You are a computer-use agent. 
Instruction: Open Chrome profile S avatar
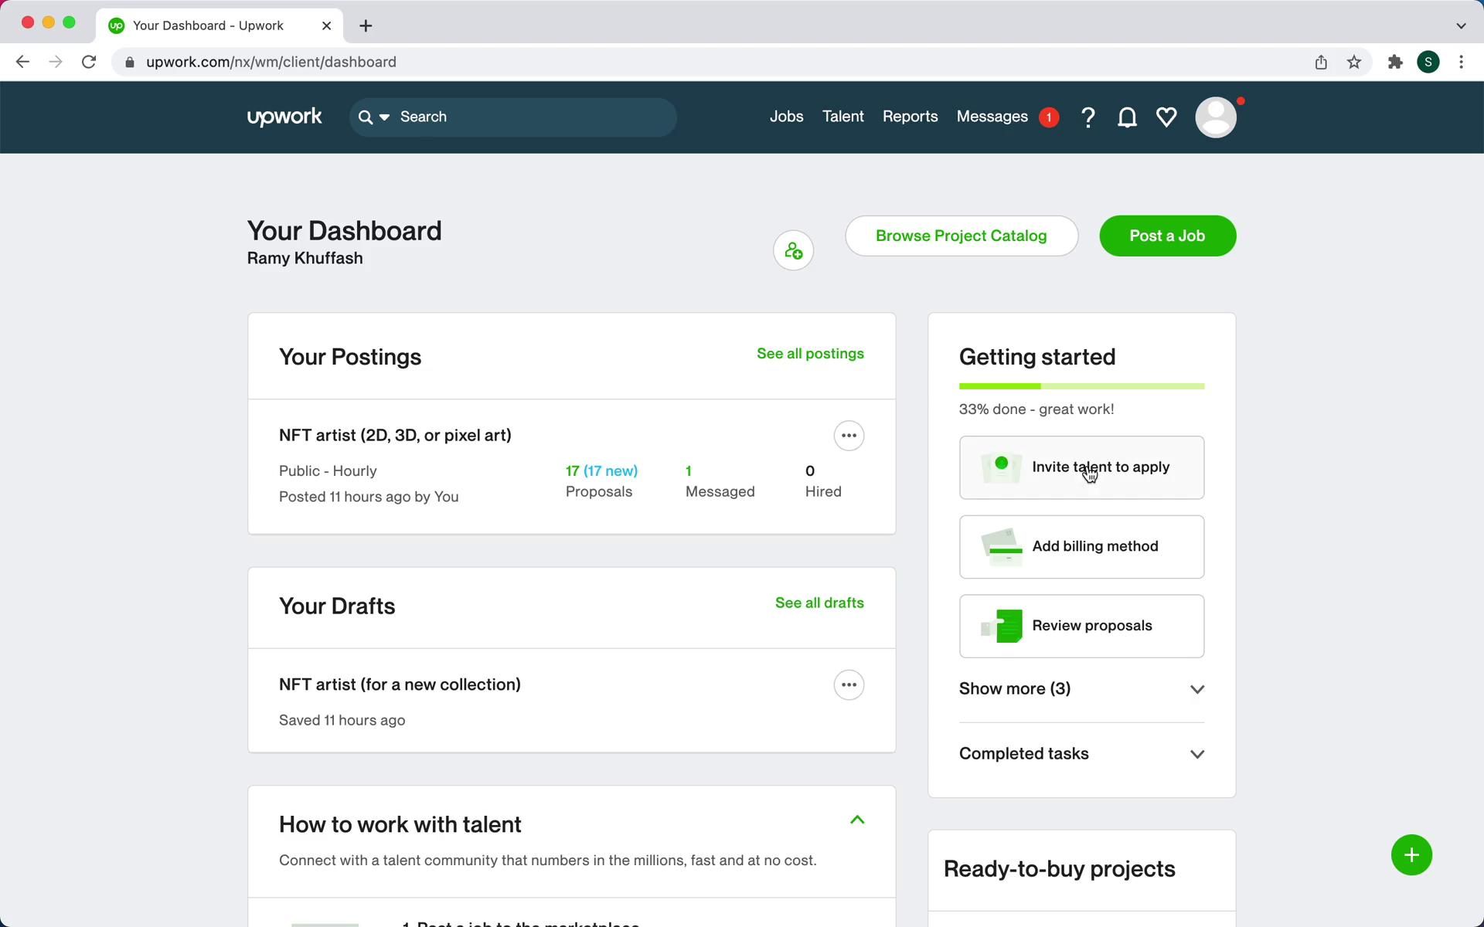[1428, 62]
